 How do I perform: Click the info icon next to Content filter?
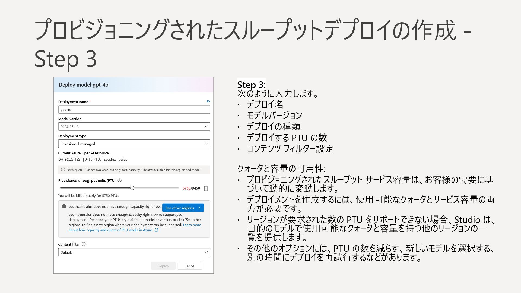click(x=84, y=244)
